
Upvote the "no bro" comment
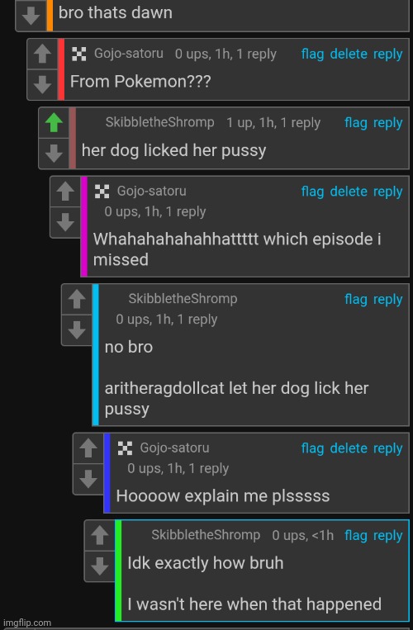(77, 300)
